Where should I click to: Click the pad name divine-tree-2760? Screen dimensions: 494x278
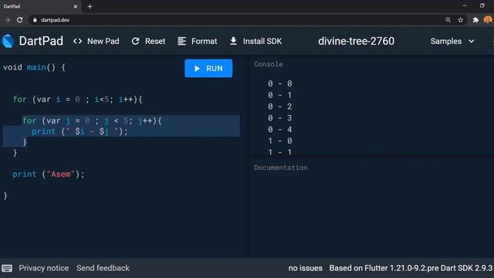pos(356,41)
